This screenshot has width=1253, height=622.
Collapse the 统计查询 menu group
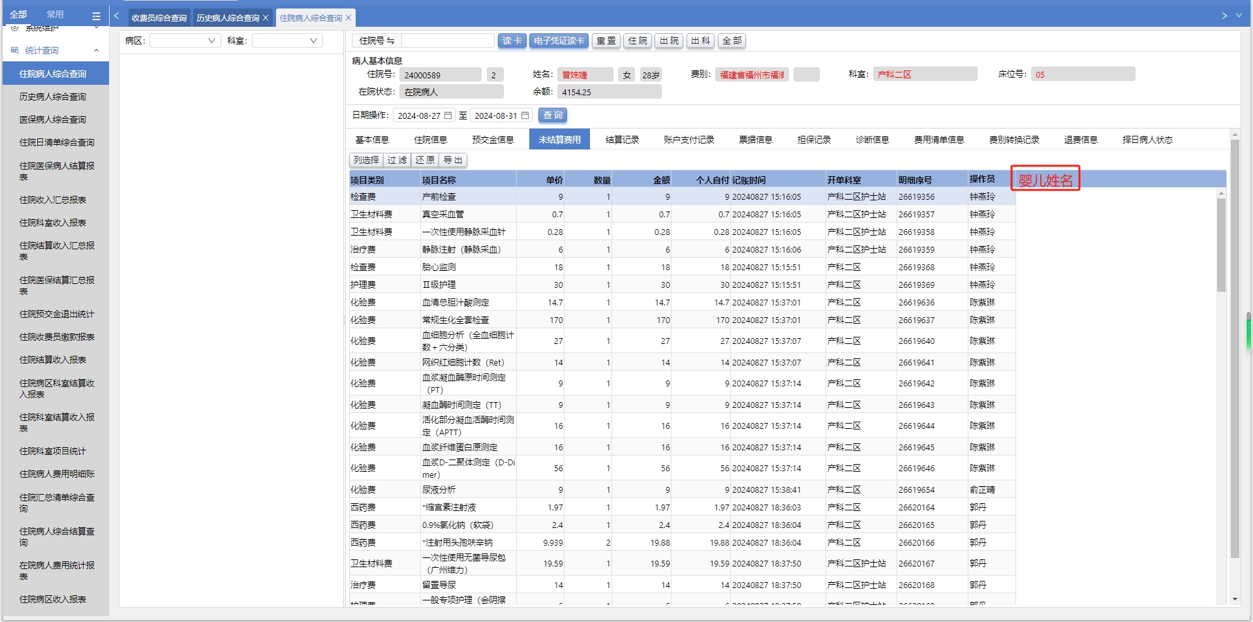[96, 50]
